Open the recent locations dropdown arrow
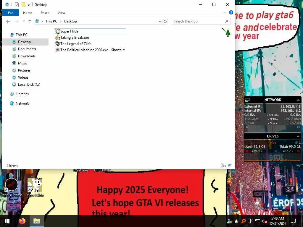 click(24, 21)
